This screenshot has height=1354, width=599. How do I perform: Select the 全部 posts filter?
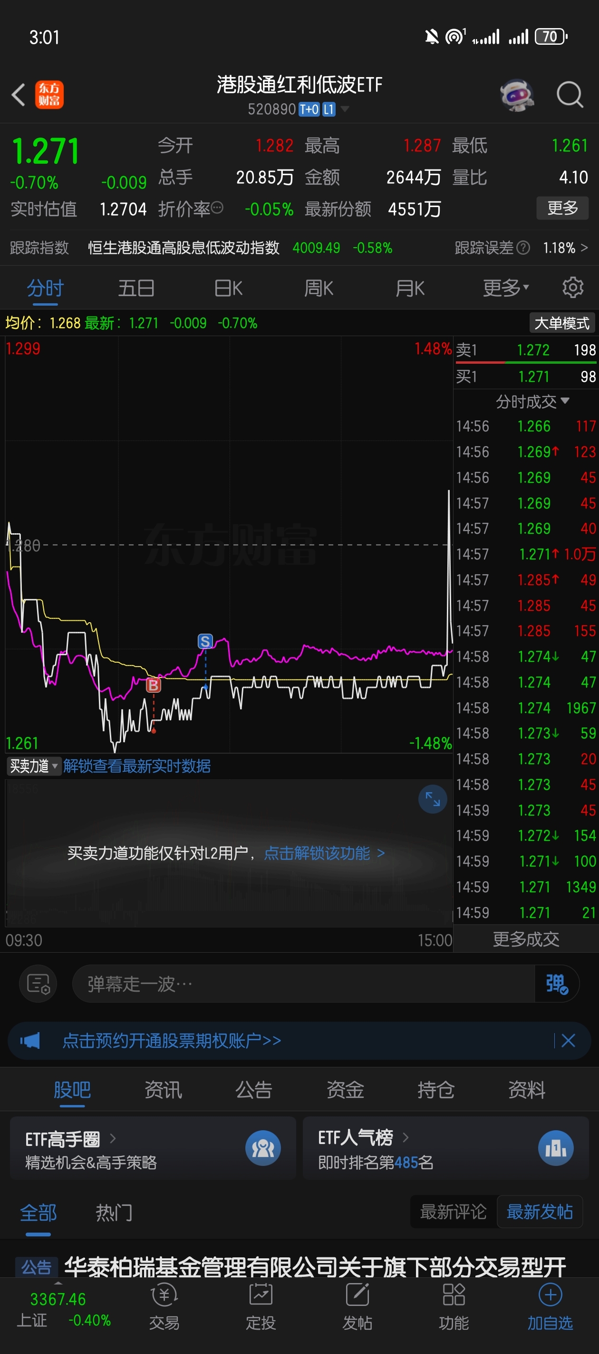point(39,1213)
